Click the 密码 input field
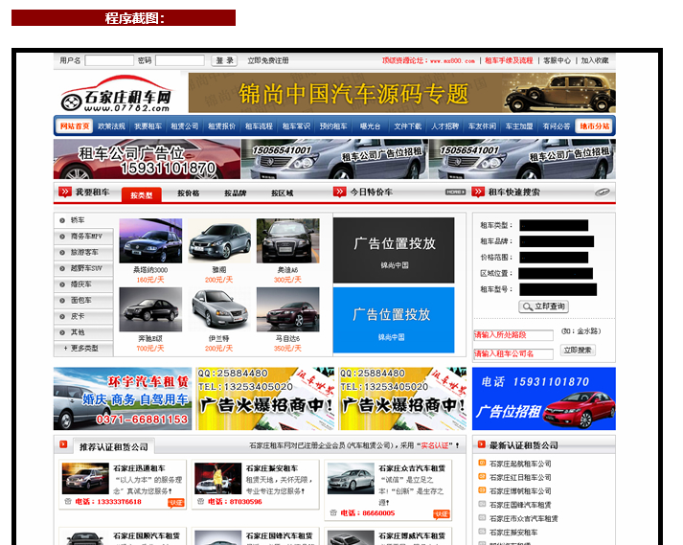Image resolution: width=683 pixels, height=545 pixels. (x=180, y=60)
